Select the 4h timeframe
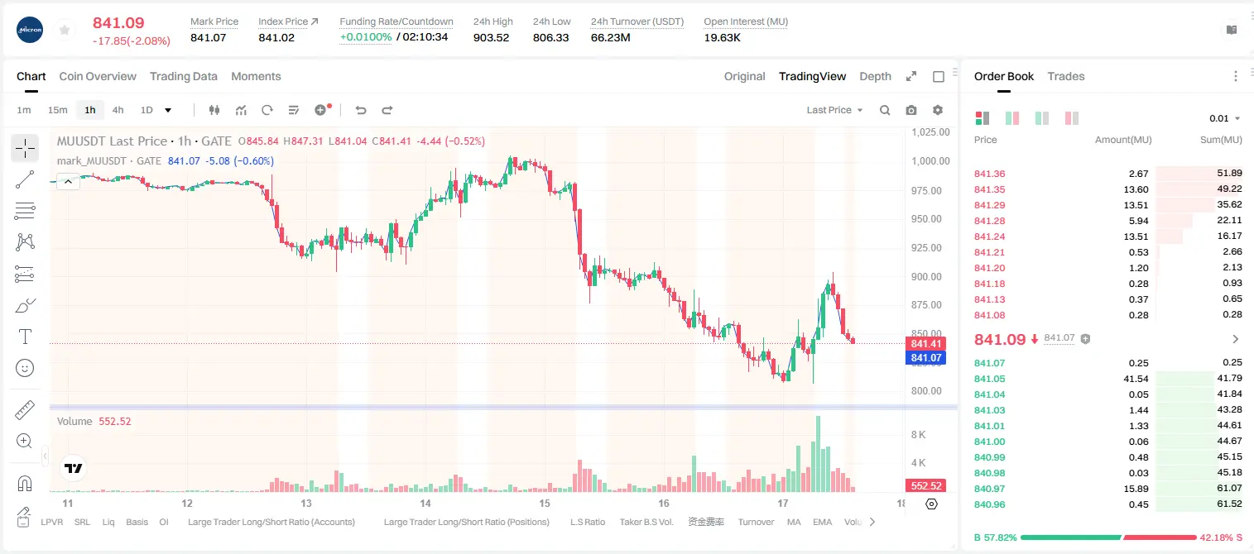 click(x=118, y=110)
